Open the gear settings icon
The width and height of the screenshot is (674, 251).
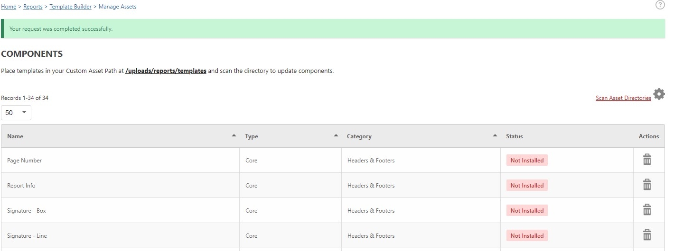click(659, 94)
